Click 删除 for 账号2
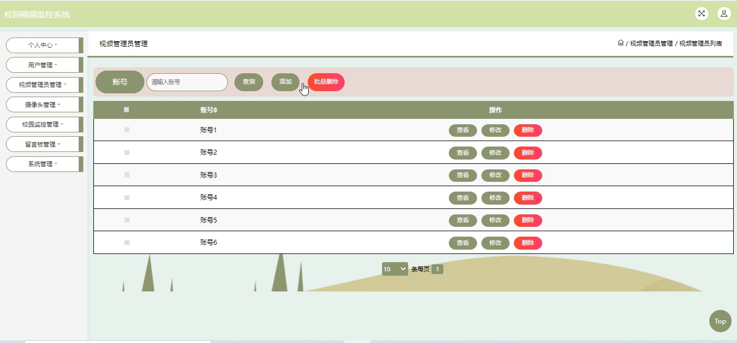Viewport: 737px width, 343px height. coord(528,153)
